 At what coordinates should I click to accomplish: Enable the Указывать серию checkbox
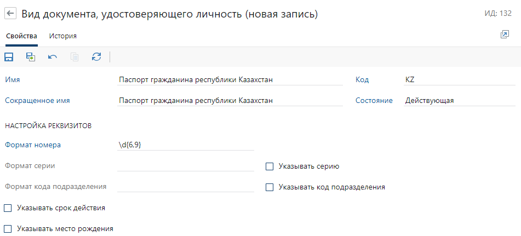(x=270, y=166)
